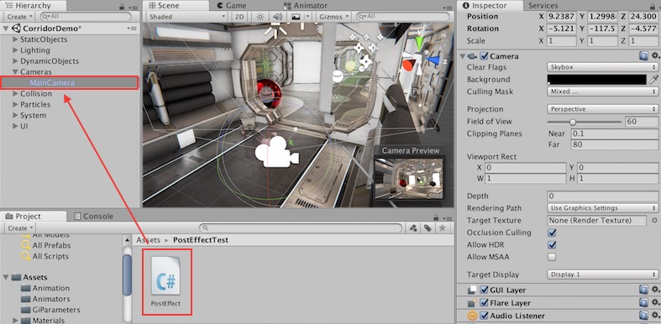Viewport: 661px width, 324px height.
Task: Switch to the Game tab
Action: [x=231, y=6]
